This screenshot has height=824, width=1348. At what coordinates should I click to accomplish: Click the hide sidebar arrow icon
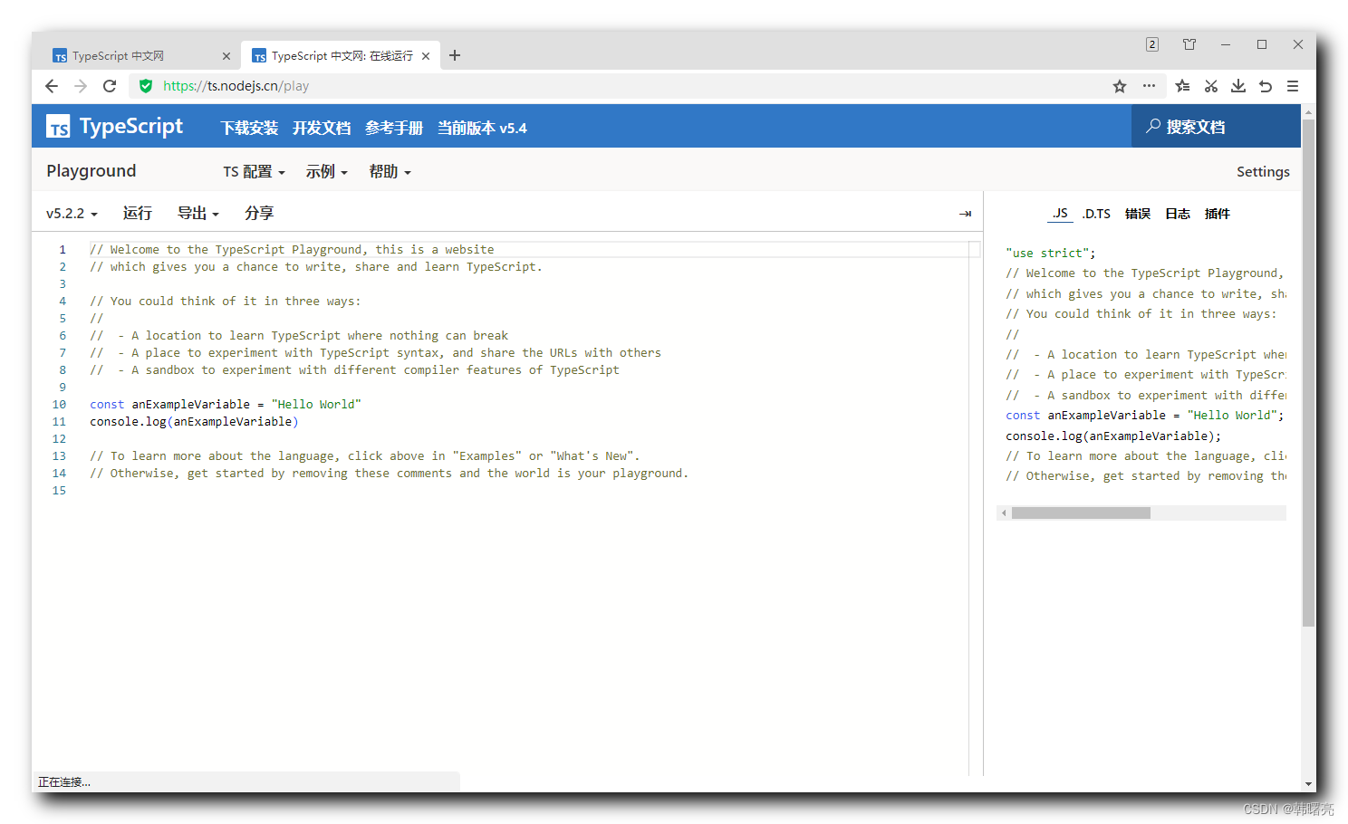point(964,213)
